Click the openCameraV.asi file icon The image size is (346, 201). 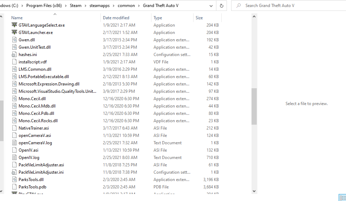(x=14, y=136)
